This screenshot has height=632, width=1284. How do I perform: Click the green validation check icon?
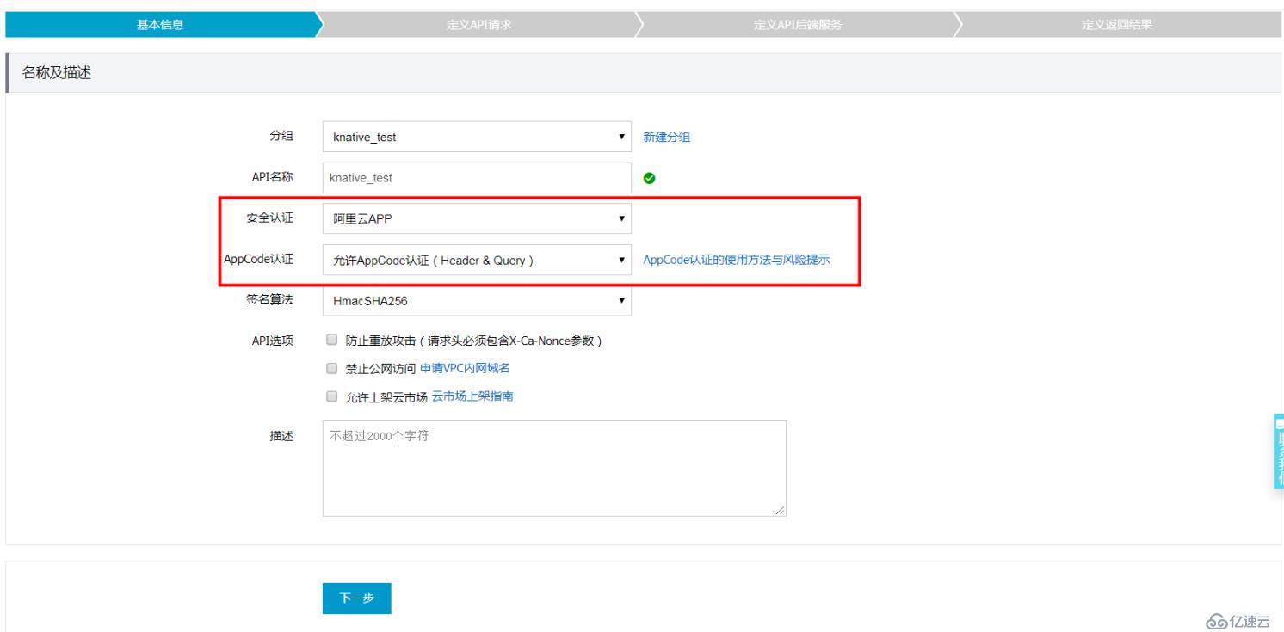(x=650, y=178)
